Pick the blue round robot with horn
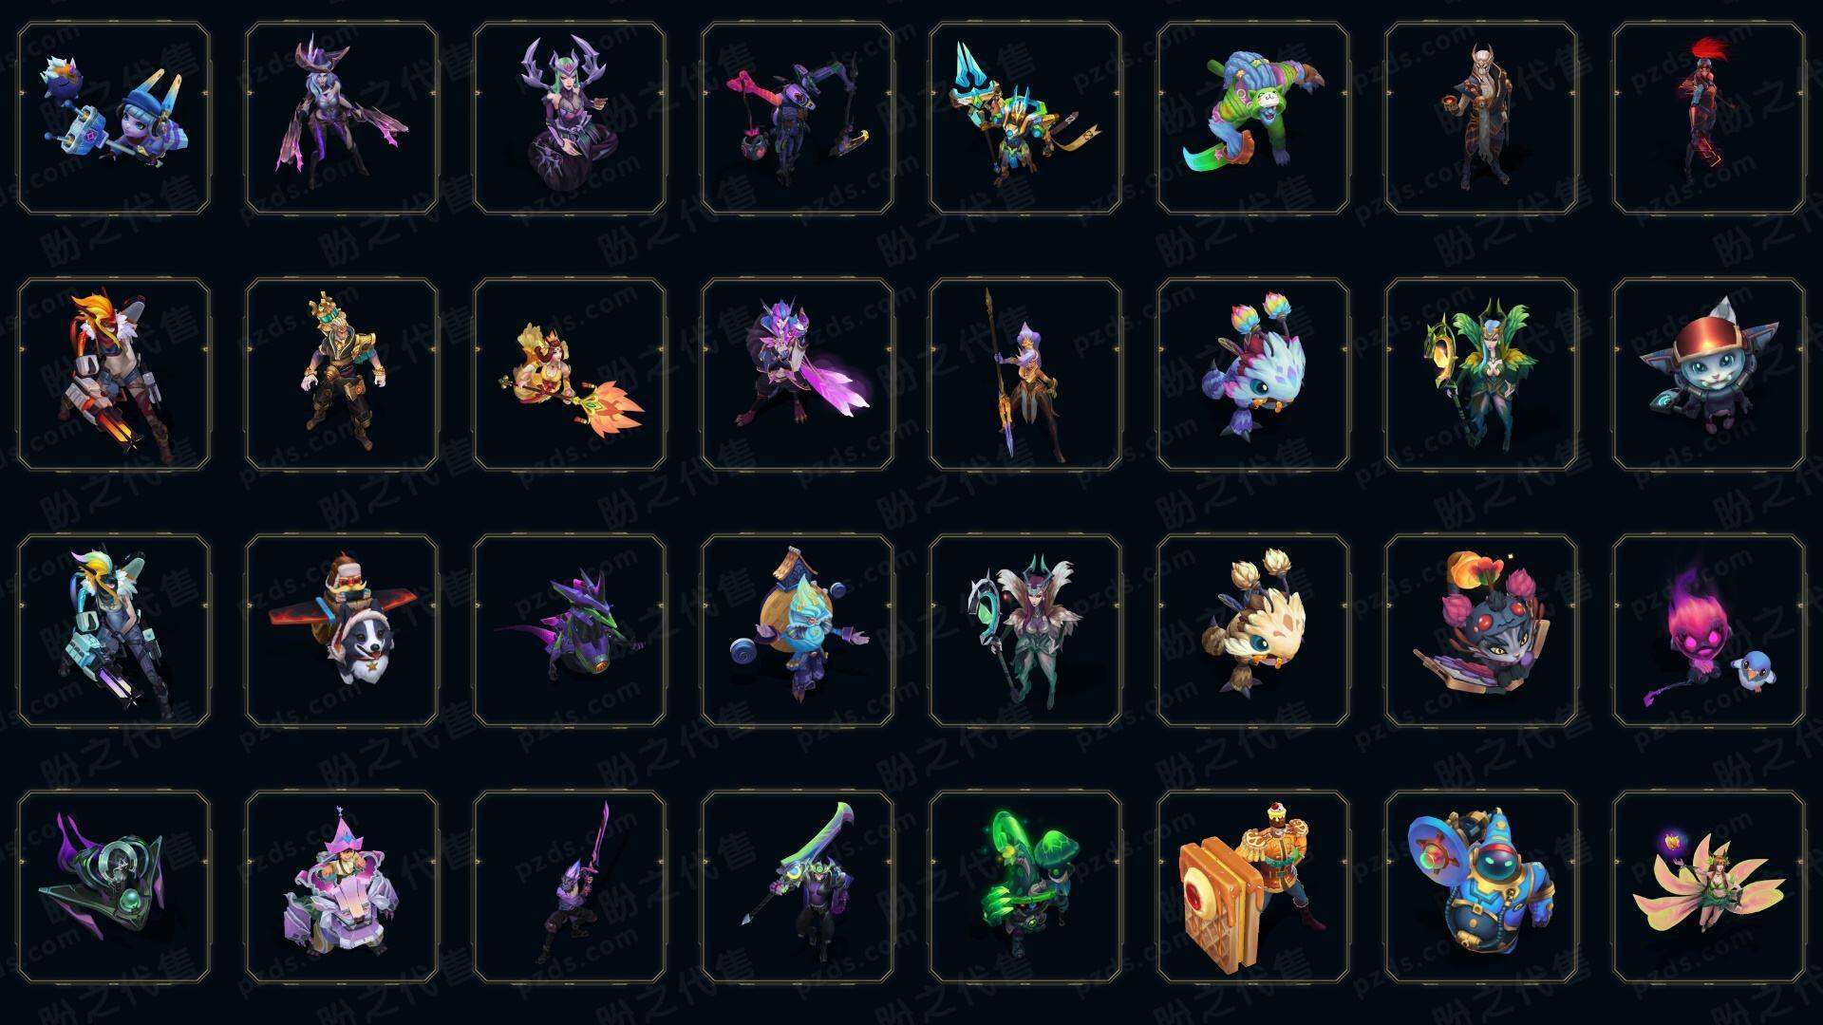 point(1481,886)
